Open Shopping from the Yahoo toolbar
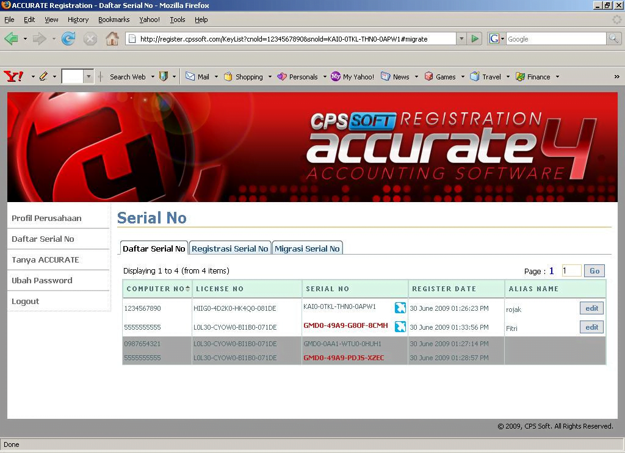This screenshot has height=453, width=625. (244, 76)
